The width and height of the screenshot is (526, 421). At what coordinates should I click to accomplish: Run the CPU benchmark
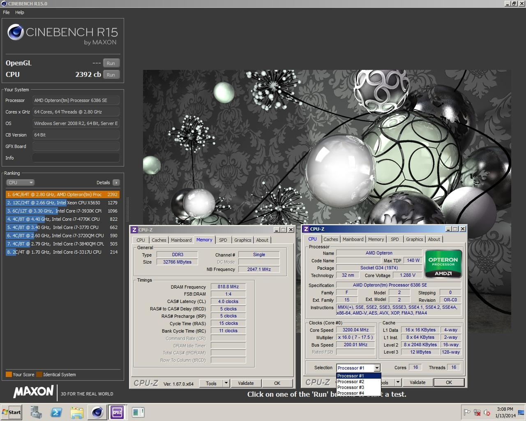(x=111, y=75)
